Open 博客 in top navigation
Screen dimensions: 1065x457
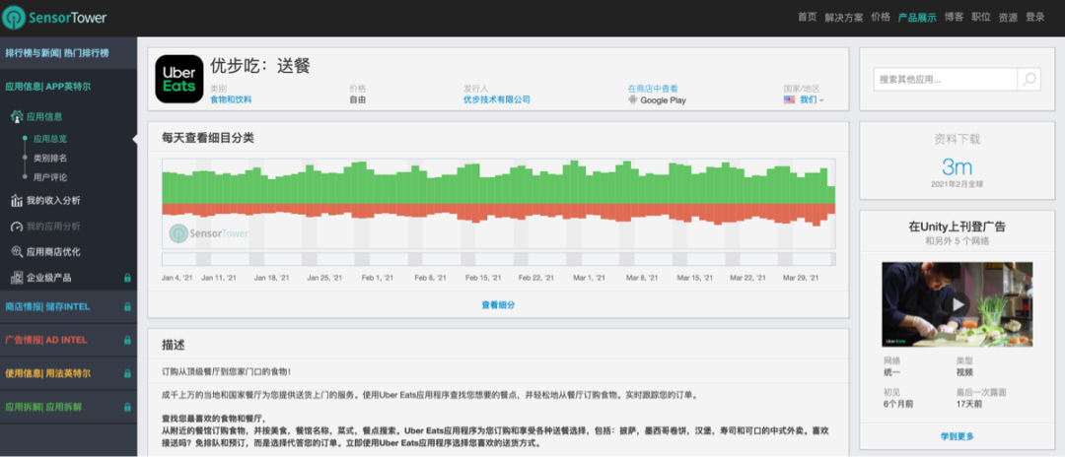click(954, 18)
